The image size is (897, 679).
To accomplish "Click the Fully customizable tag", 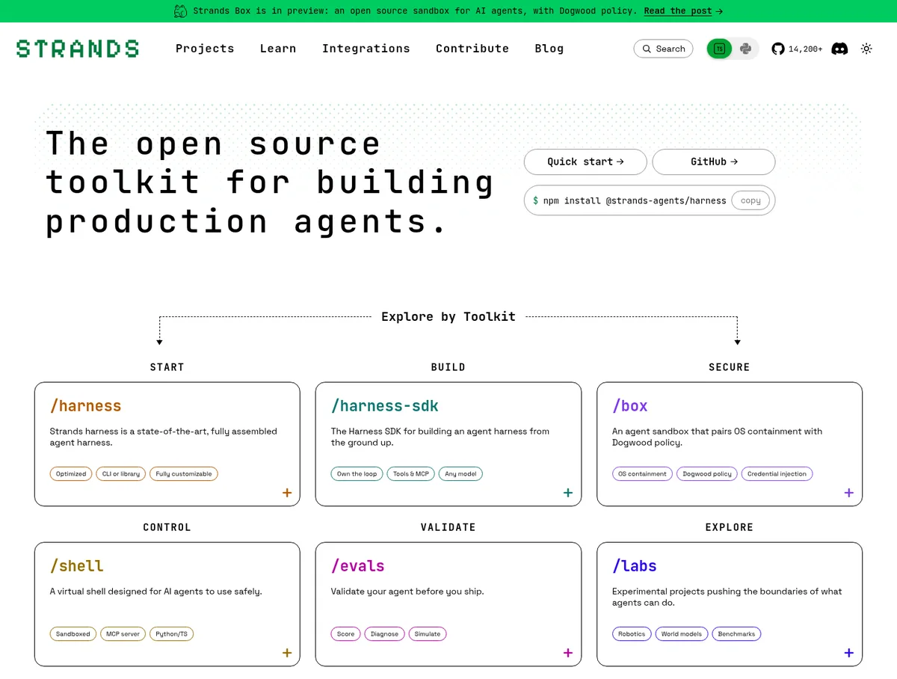I will [x=184, y=473].
